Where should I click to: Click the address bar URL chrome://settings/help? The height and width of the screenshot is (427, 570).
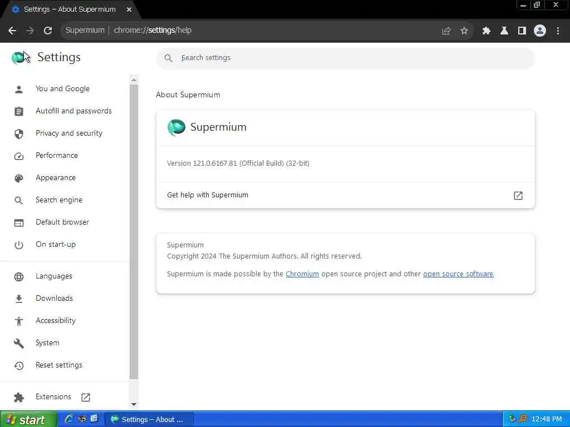[x=153, y=31]
